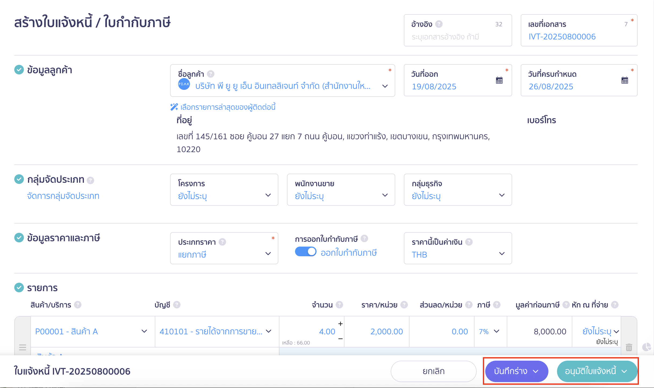654x388 pixels.
Task: Click help icon beside กลุ่มจัดประเภท heading
Action: 91,180
